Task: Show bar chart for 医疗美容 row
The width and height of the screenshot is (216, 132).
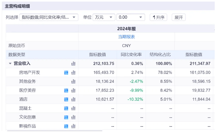Action: point(73,90)
